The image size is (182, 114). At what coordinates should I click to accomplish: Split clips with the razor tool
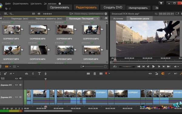88,74
